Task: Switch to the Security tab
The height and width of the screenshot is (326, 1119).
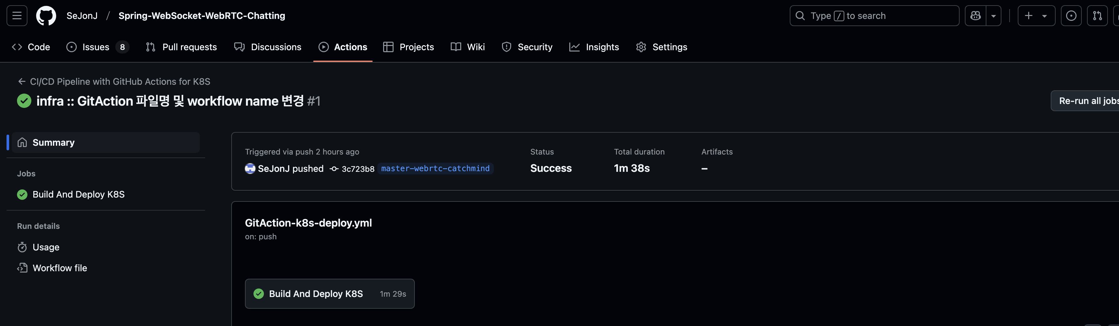Action: pyautogui.click(x=527, y=47)
